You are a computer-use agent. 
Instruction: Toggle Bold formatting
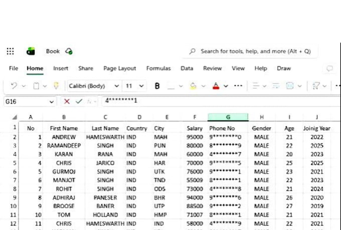[x=157, y=86]
